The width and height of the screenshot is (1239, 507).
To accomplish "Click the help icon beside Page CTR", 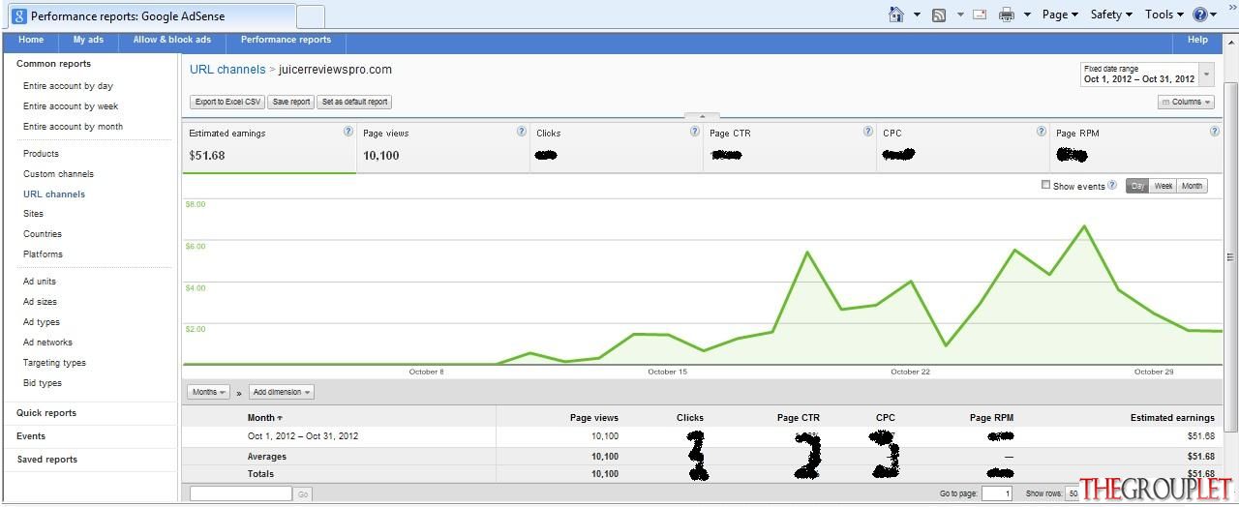I will [868, 132].
